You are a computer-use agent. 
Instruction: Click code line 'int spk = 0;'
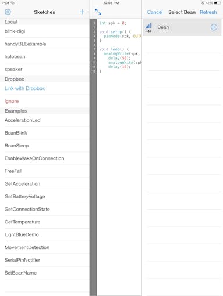point(113,23)
